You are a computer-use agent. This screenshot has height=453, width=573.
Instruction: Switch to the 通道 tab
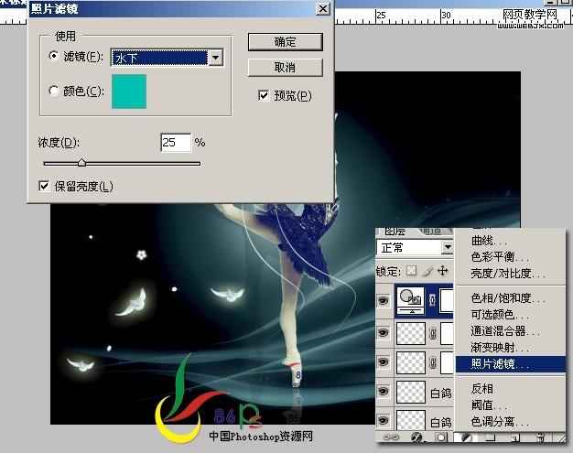[x=430, y=232]
